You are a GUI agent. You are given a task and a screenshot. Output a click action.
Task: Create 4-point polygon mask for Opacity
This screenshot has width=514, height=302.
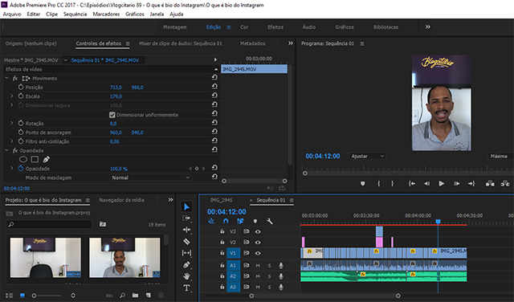(35, 159)
